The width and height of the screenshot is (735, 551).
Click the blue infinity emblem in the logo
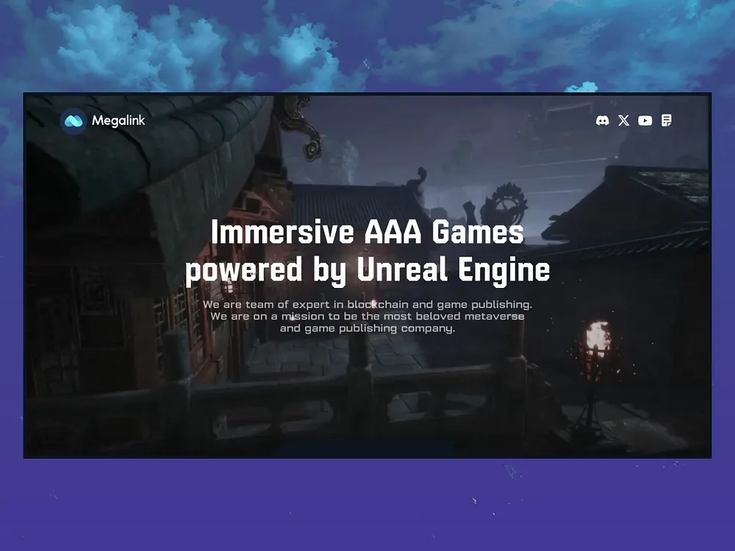pos(73,120)
